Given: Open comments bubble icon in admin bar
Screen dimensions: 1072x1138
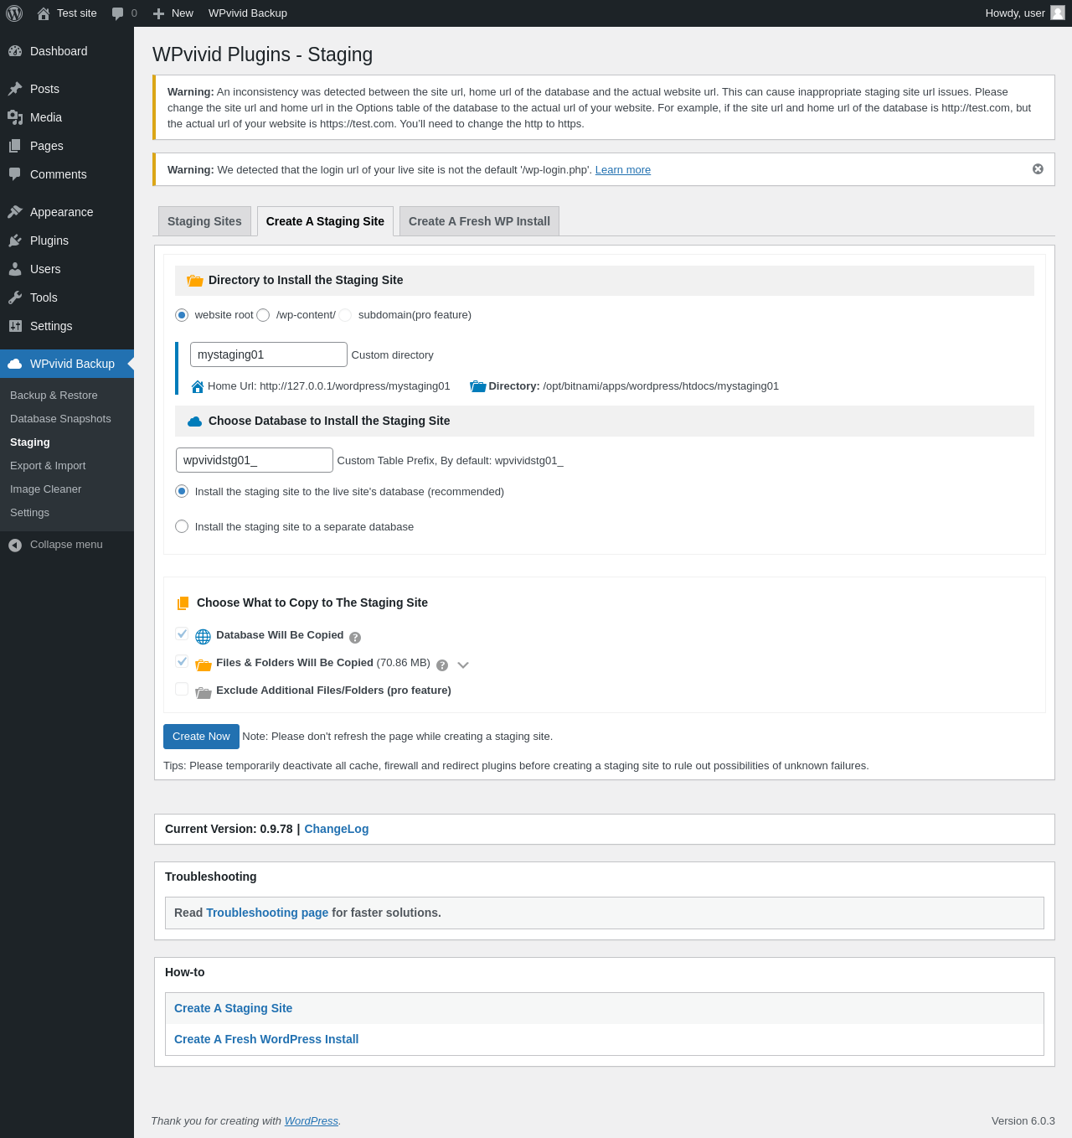Looking at the screenshot, I should coord(118,13).
